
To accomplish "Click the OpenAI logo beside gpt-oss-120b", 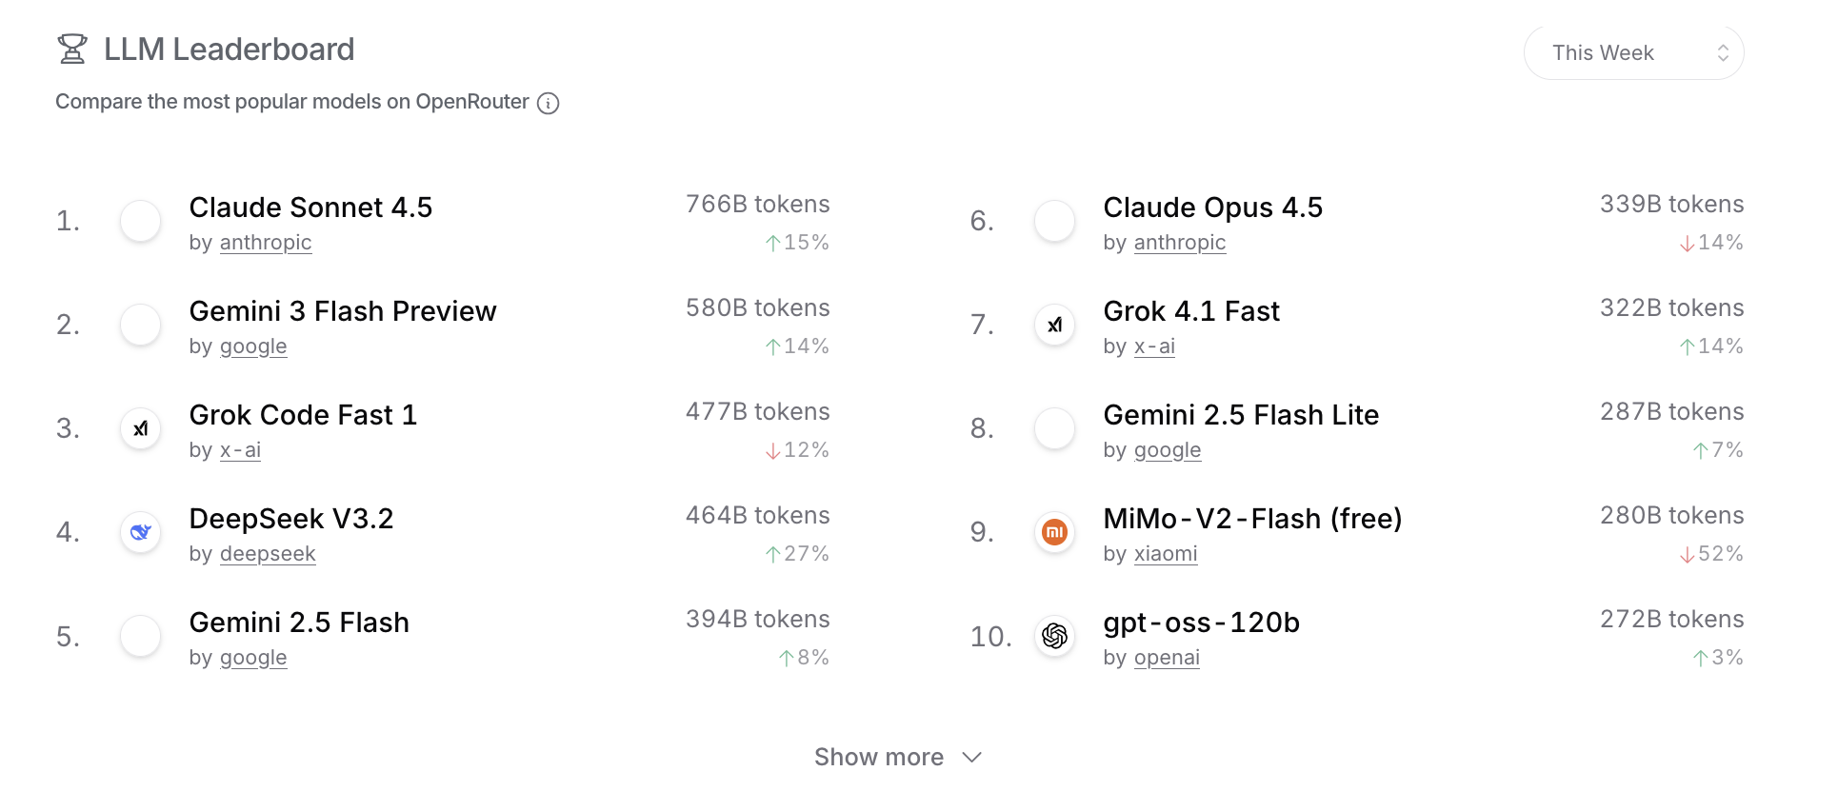I will (x=1055, y=636).
